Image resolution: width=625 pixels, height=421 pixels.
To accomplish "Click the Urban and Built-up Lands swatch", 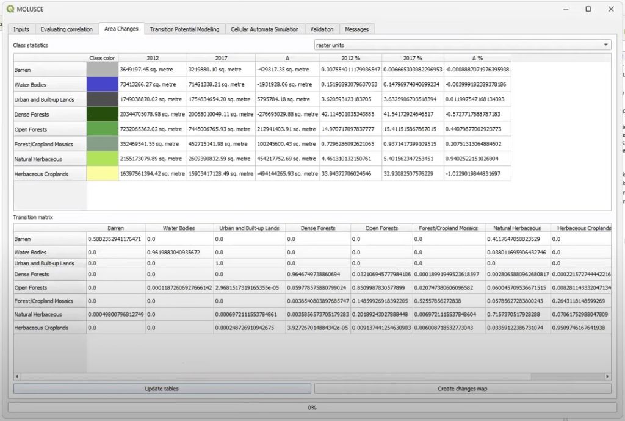I will coord(103,99).
